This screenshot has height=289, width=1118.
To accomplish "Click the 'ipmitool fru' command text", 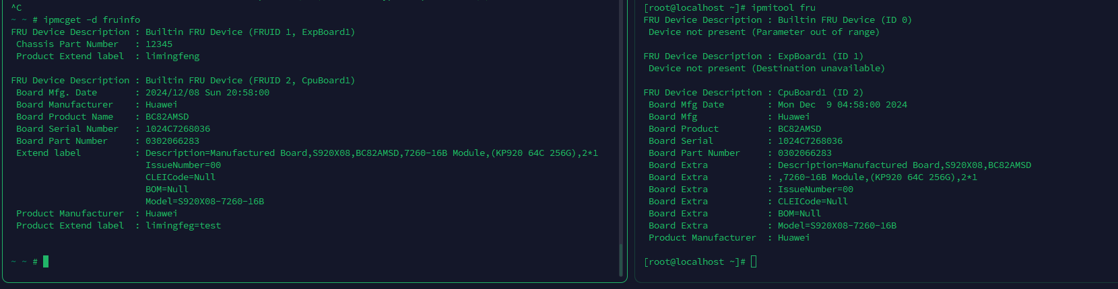I will 783,7.
